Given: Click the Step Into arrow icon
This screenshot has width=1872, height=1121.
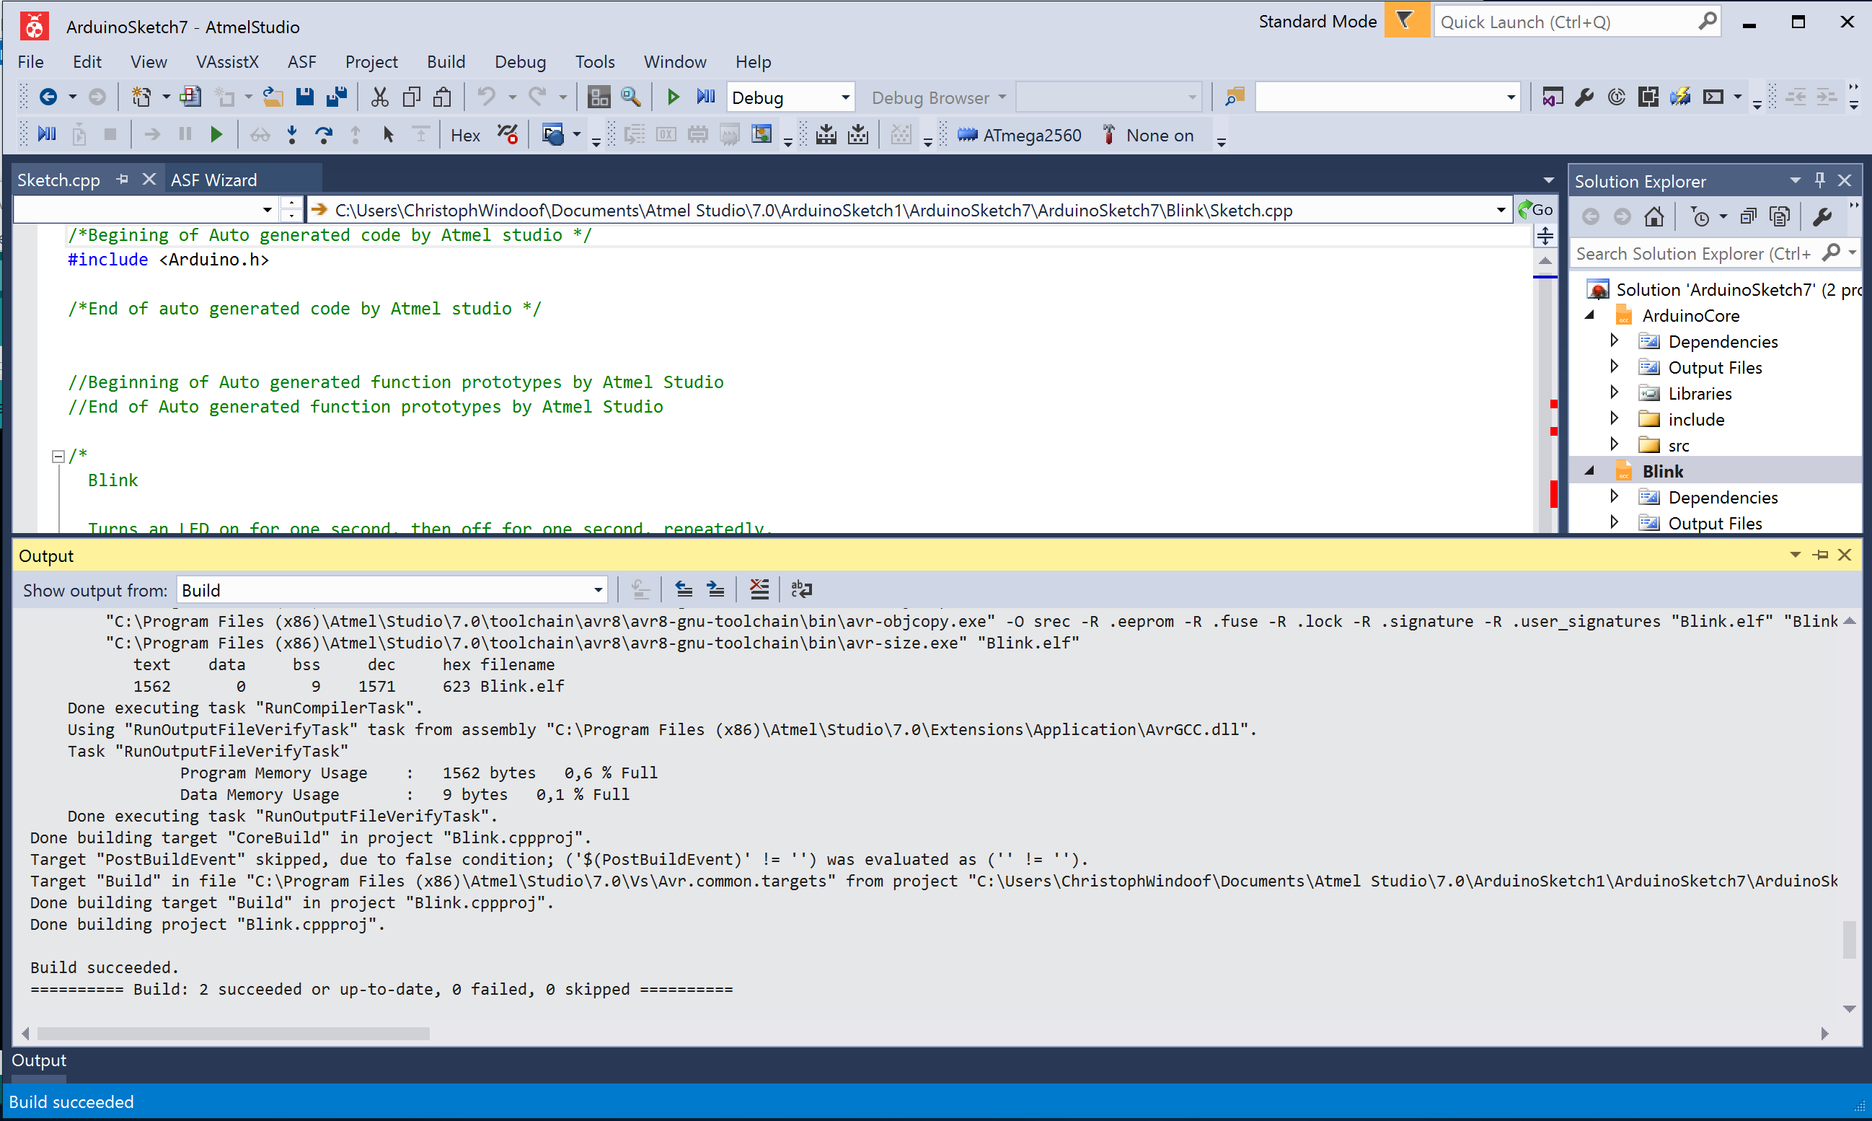Looking at the screenshot, I should point(292,135).
